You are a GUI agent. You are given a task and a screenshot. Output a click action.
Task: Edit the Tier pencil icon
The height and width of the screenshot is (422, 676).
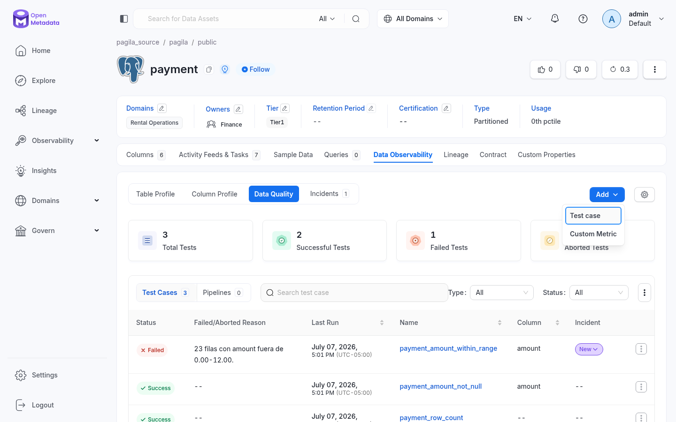(x=285, y=108)
